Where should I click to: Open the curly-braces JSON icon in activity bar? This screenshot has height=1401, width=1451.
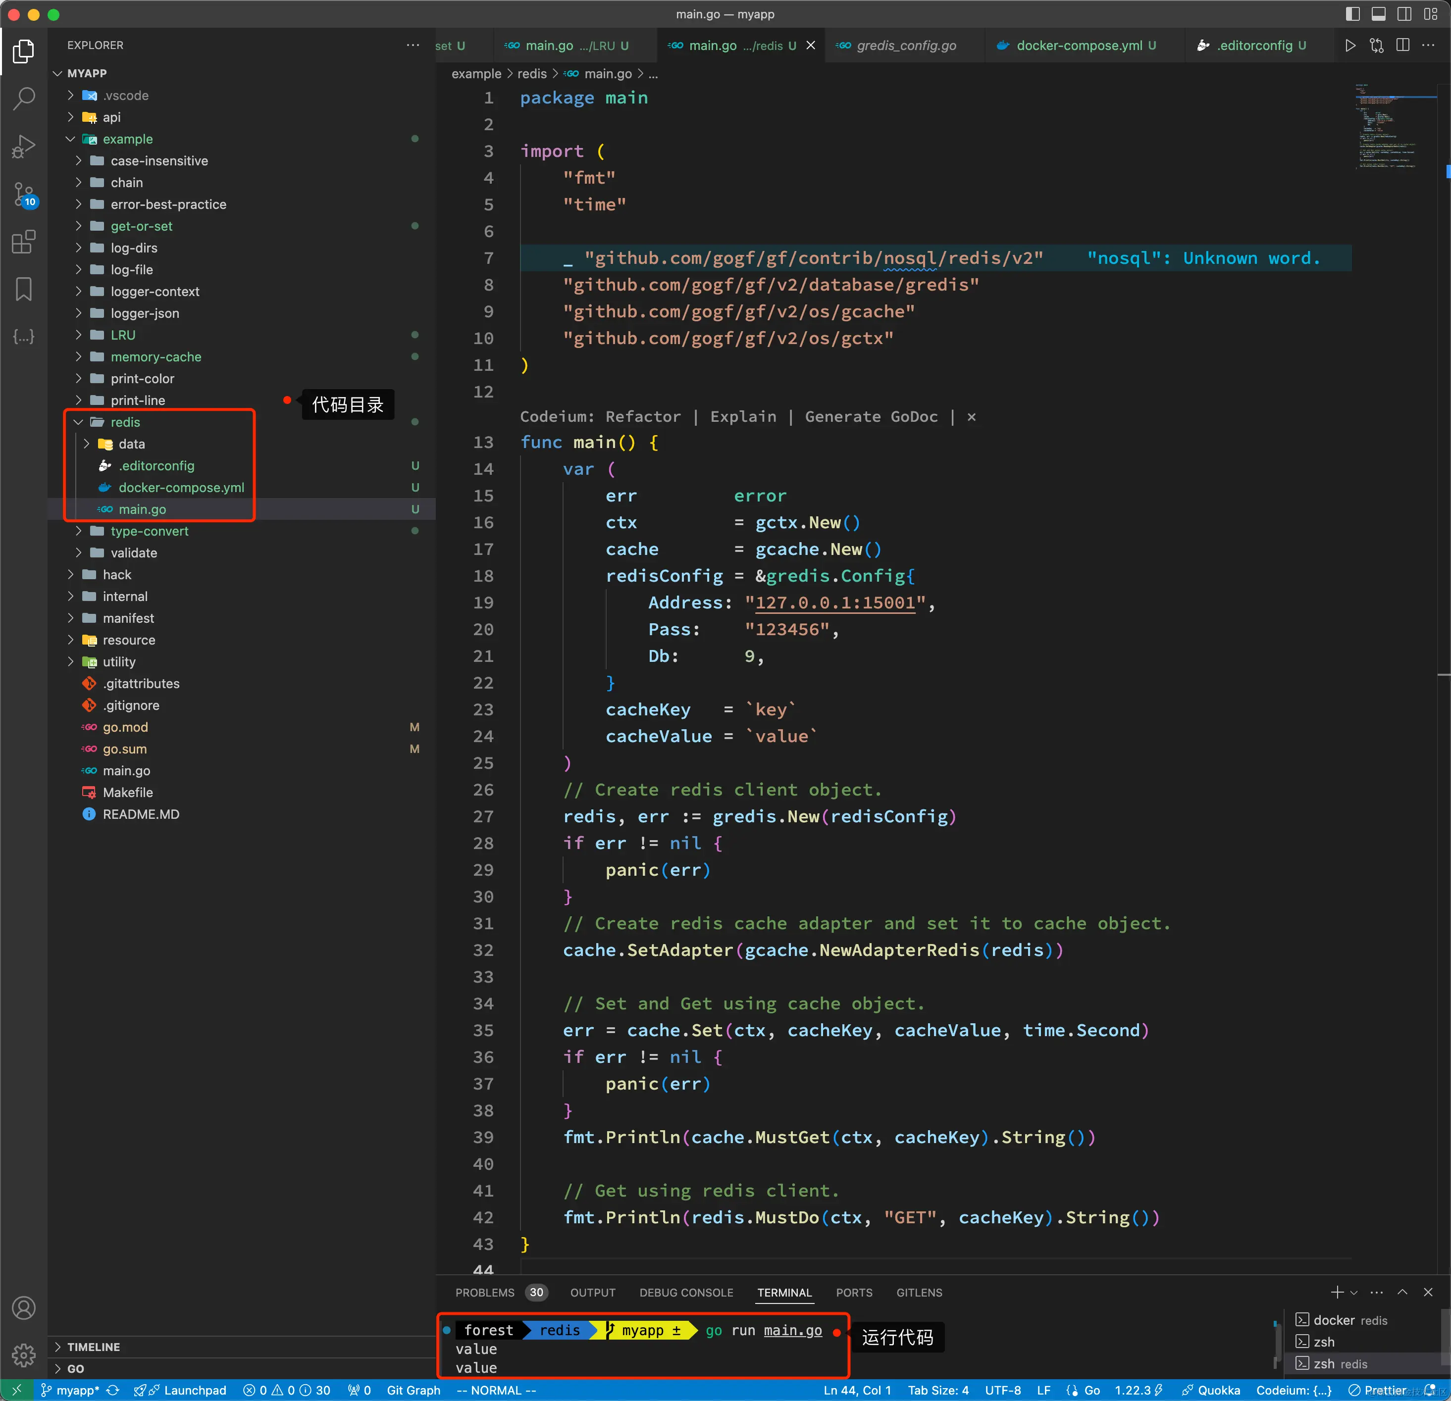click(24, 337)
